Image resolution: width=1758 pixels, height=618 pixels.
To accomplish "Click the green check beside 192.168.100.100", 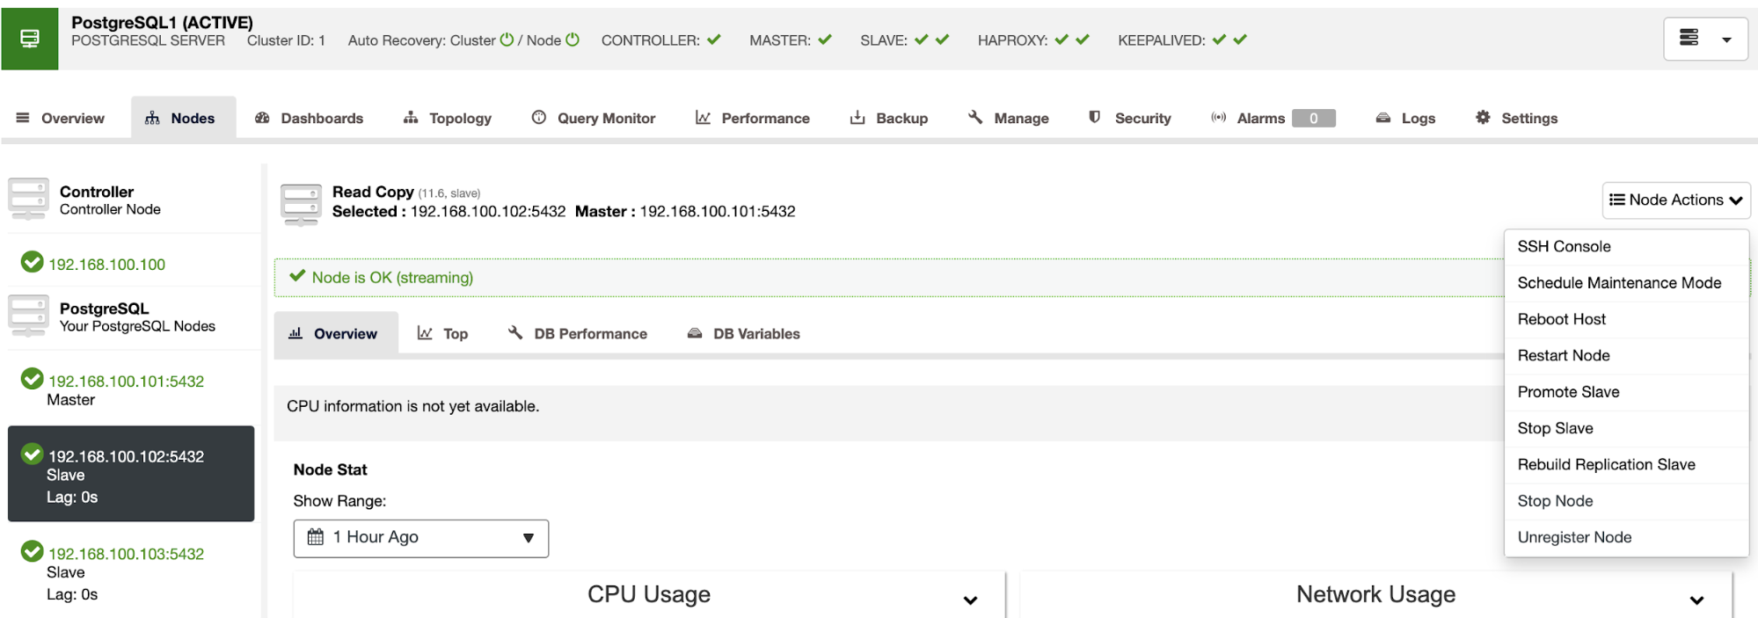I will [x=33, y=262].
